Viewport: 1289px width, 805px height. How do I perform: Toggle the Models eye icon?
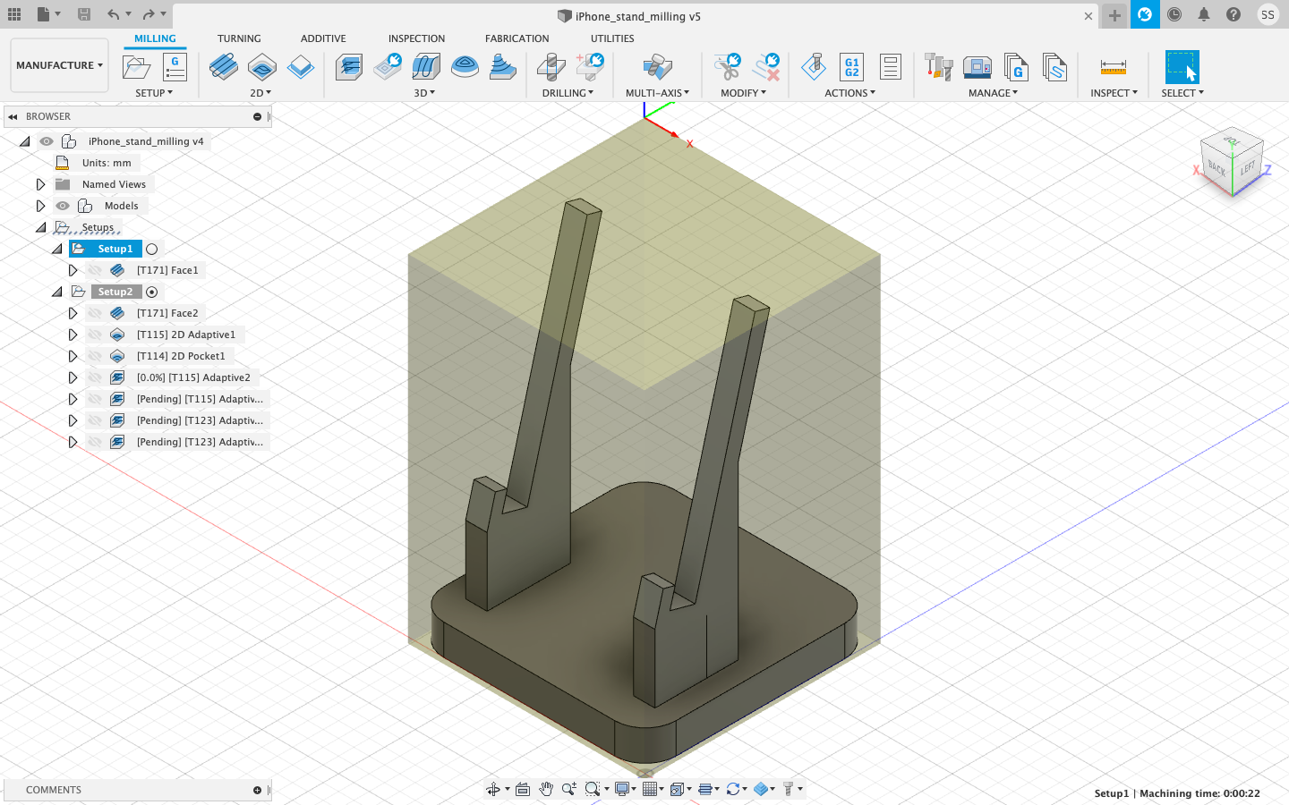pyautogui.click(x=63, y=206)
